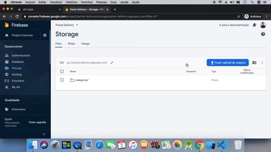This screenshot has height=152, width=271.
Task: Create a new folder icon
Action: pos(254,62)
